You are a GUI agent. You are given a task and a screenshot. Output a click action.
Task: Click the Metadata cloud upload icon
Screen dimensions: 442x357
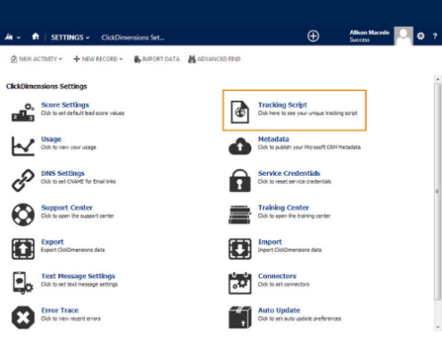[x=240, y=146]
